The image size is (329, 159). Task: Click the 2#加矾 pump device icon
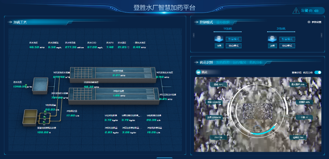[272, 39]
